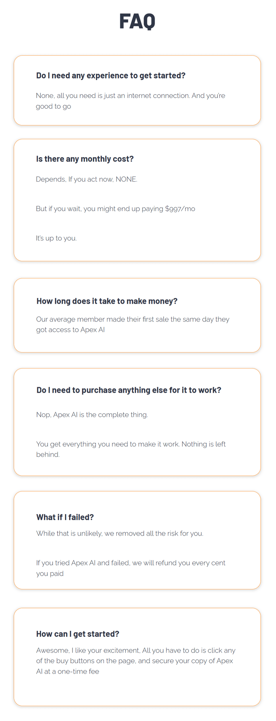This screenshot has height=721, width=276.
Task: Click "Depends, If you act now, NONE." line
Action: coord(87,179)
